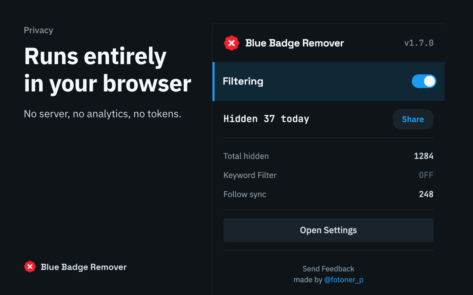Turn off the Filtering toggle
Screen dimensions: 473x295
click(424, 81)
